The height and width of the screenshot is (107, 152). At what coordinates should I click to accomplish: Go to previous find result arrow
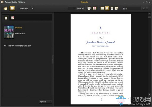pos(144,8)
